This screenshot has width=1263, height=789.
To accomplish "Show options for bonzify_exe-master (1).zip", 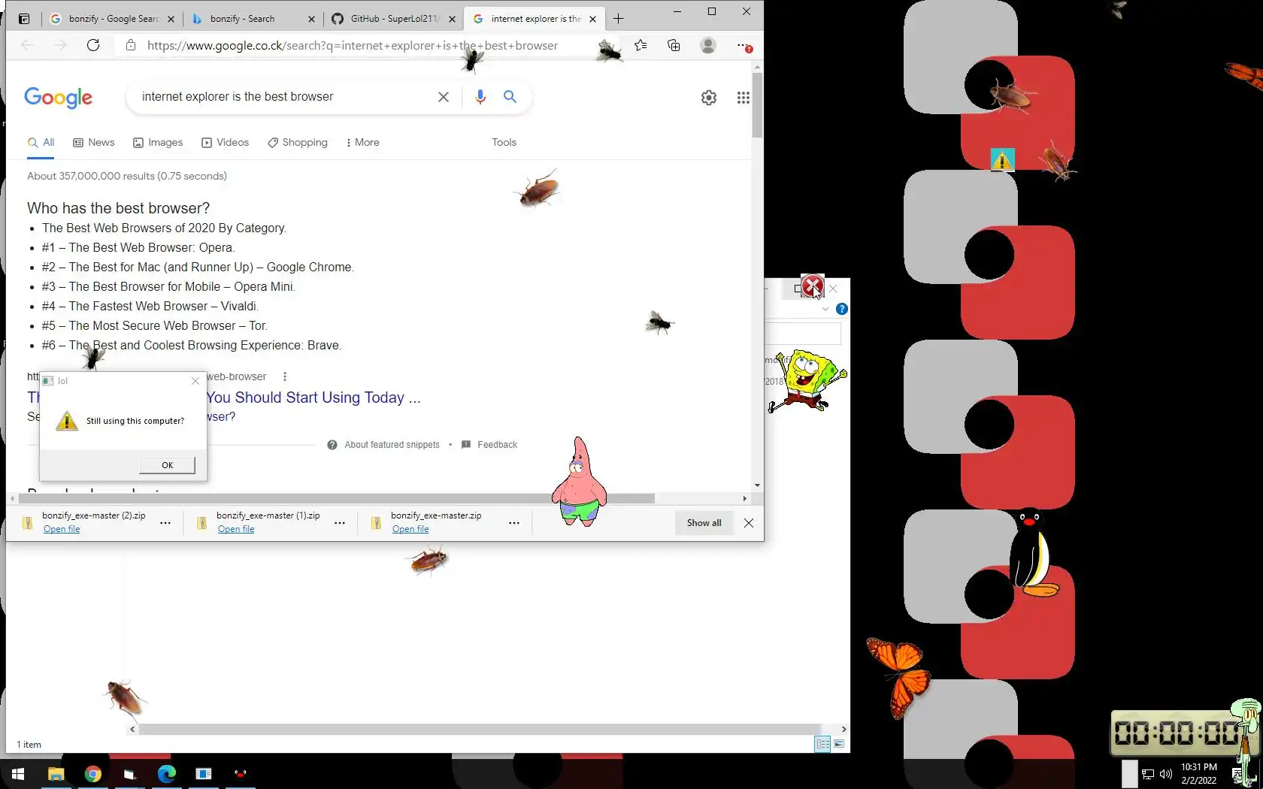I will [340, 523].
